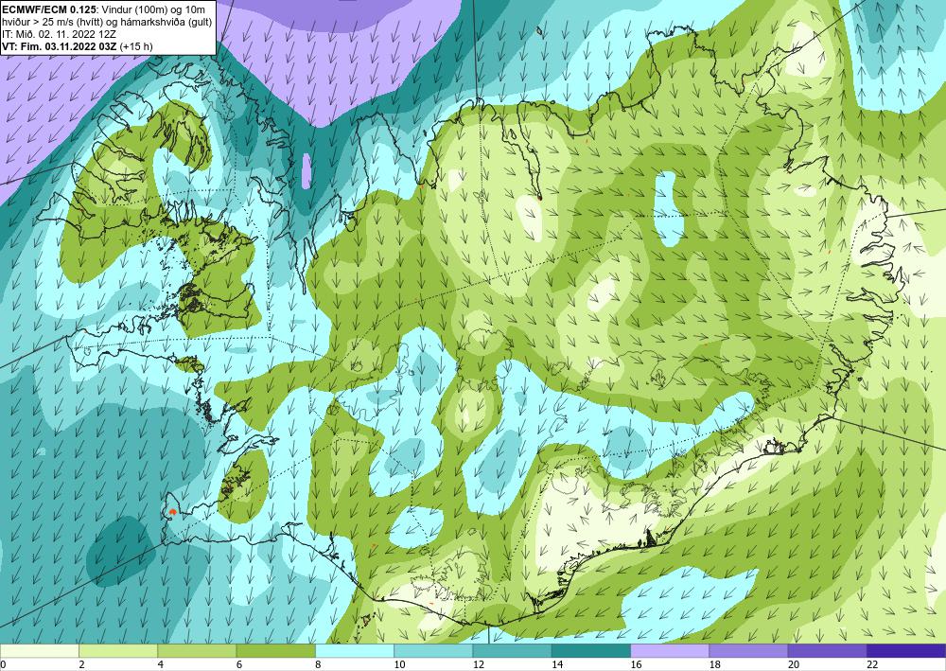The width and height of the screenshot is (946, 671).
Task: Click the teal 12–14 m/s legend swatch
Action: (x=512, y=650)
